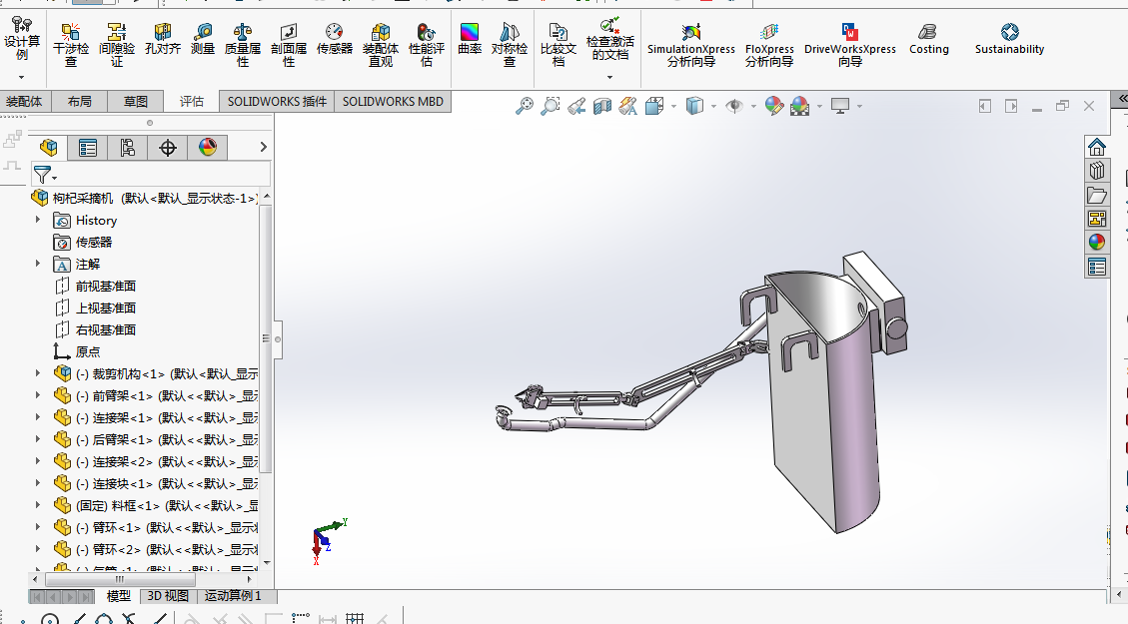Image resolution: width=1128 pixels, height=624 pixels.
Task: Open the 对称检查 symmetry check
Action: tap(510, 44)
